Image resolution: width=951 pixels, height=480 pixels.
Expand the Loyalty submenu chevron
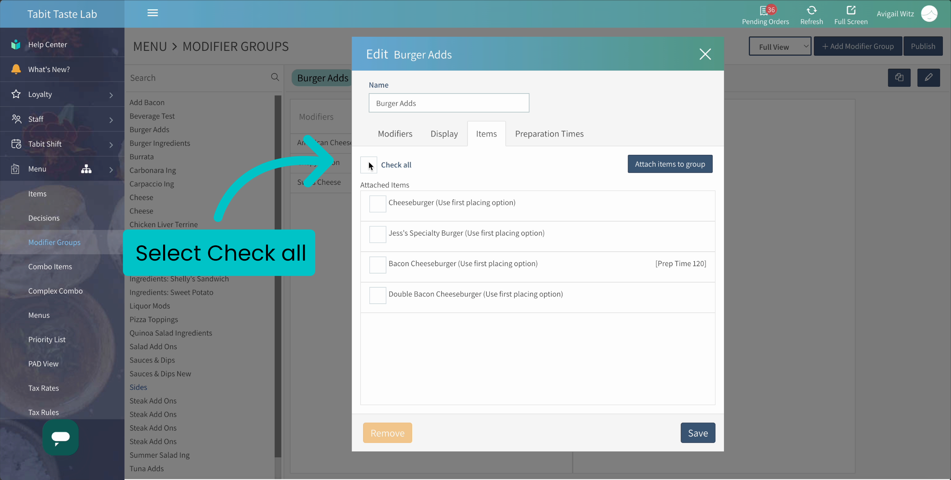coord(111,95)
